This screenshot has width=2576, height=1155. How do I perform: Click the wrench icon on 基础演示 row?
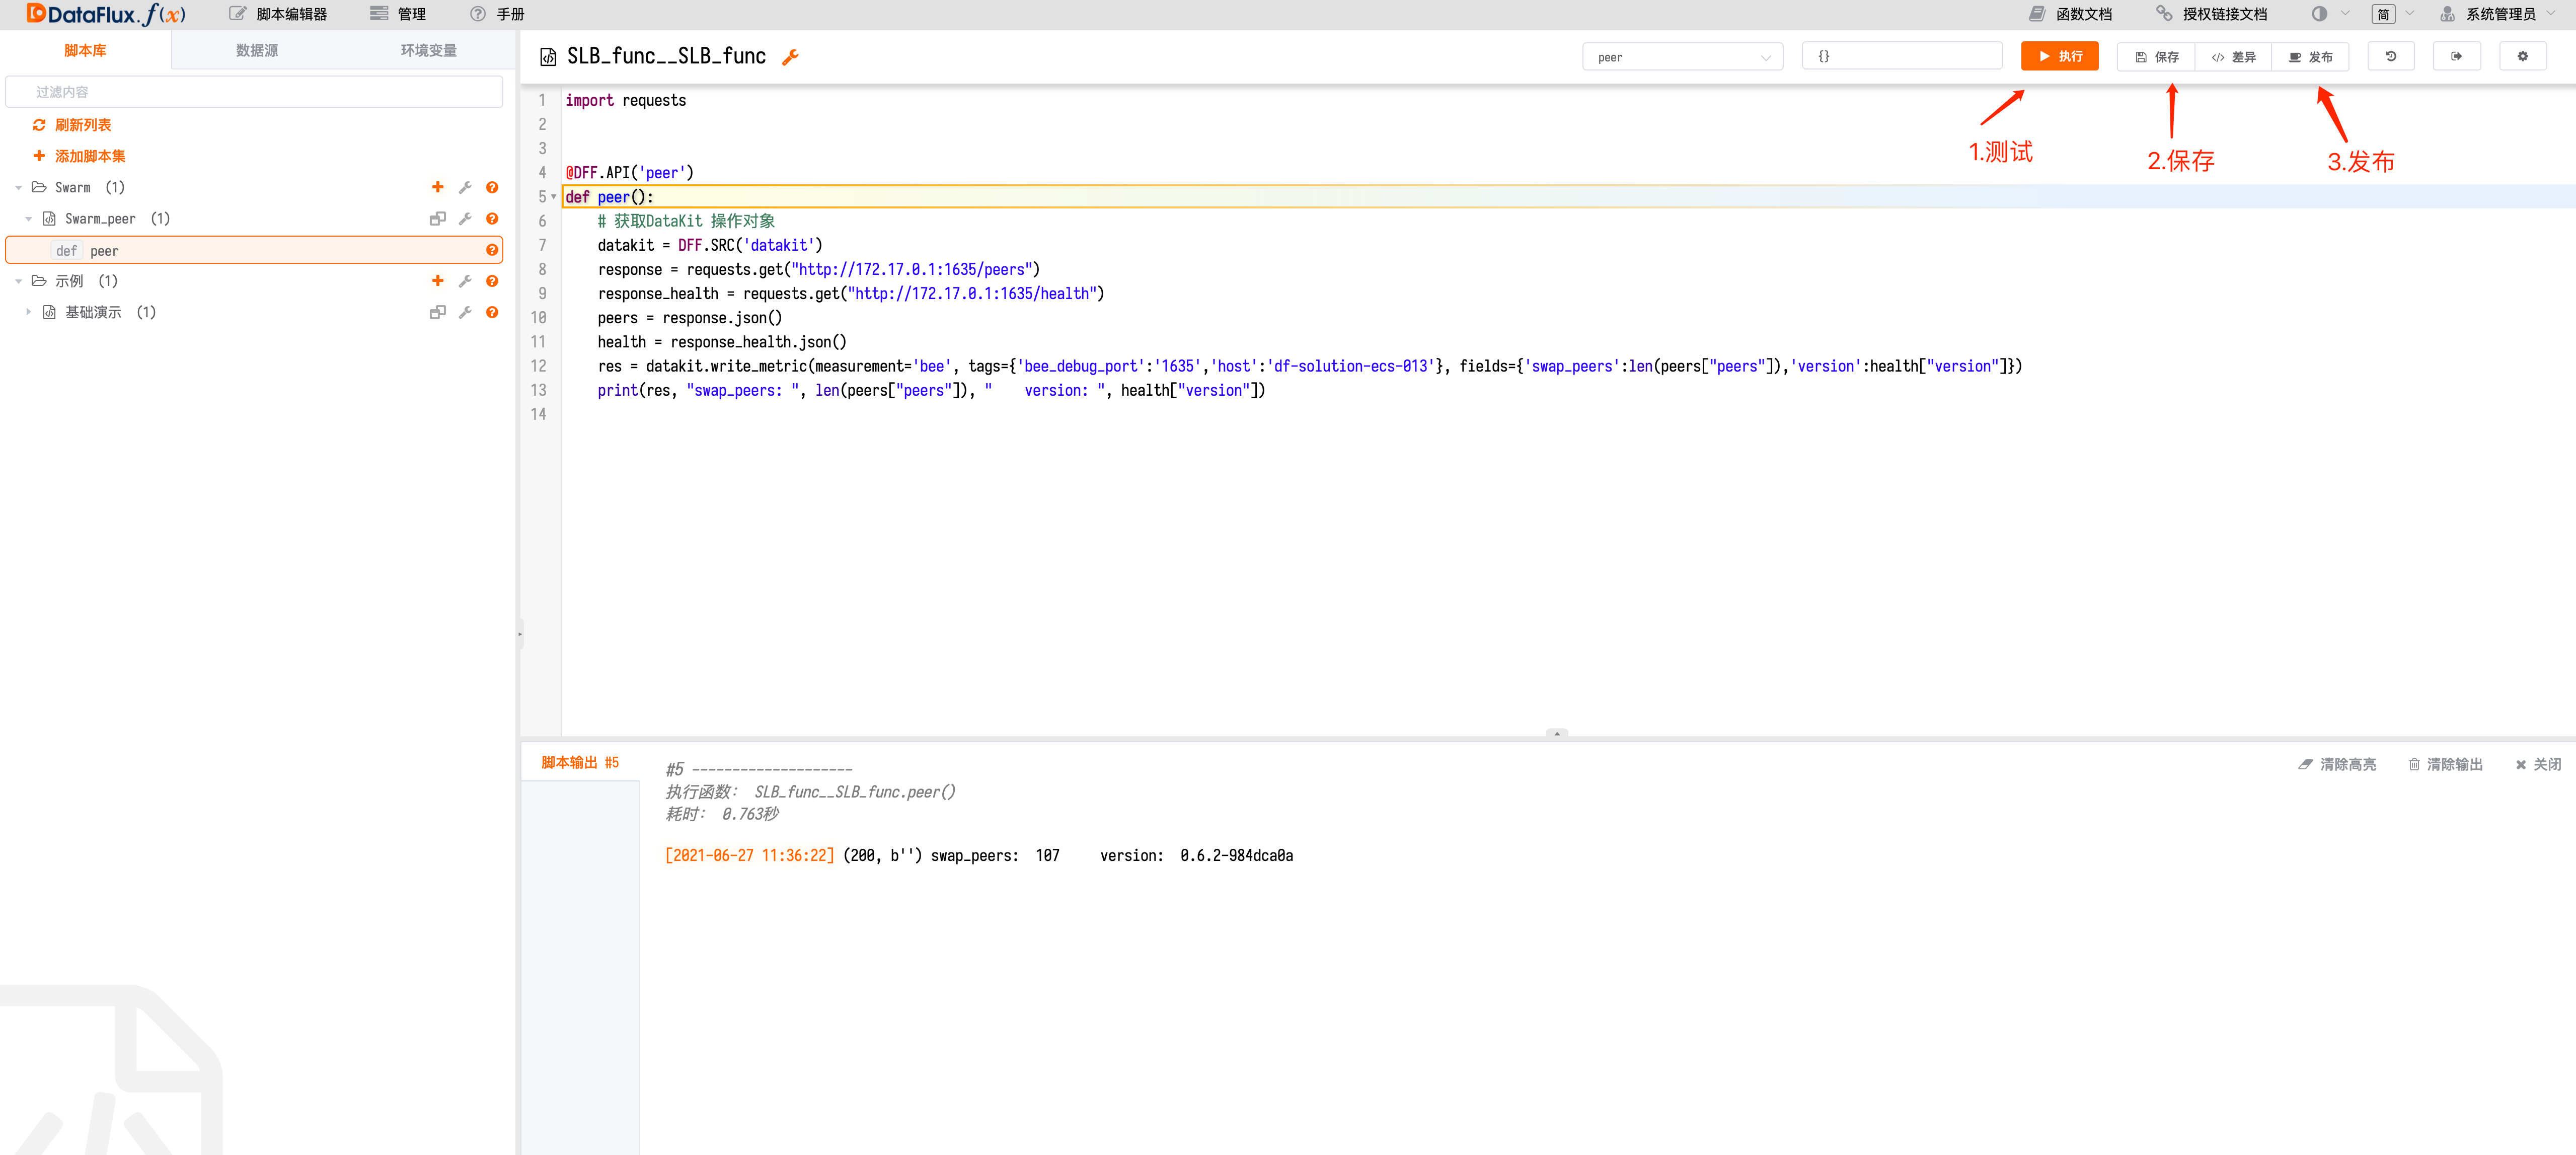tap(465, 312)
